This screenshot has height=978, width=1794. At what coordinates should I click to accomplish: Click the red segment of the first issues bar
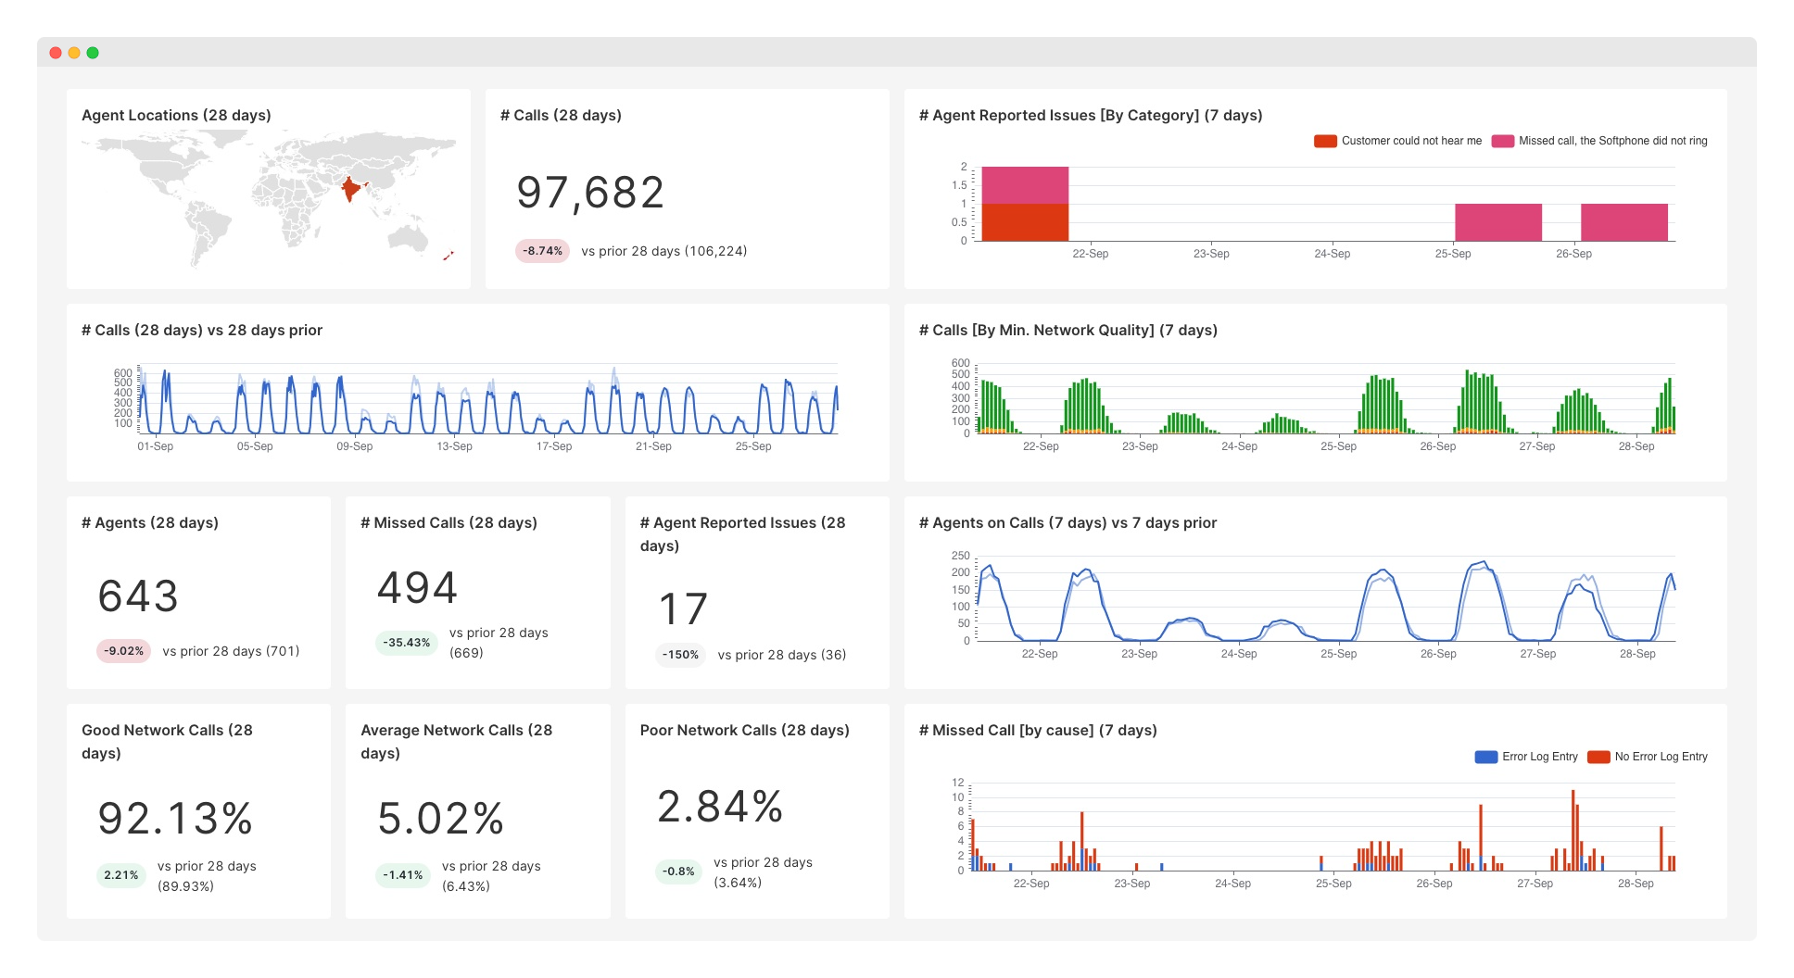1025,222
